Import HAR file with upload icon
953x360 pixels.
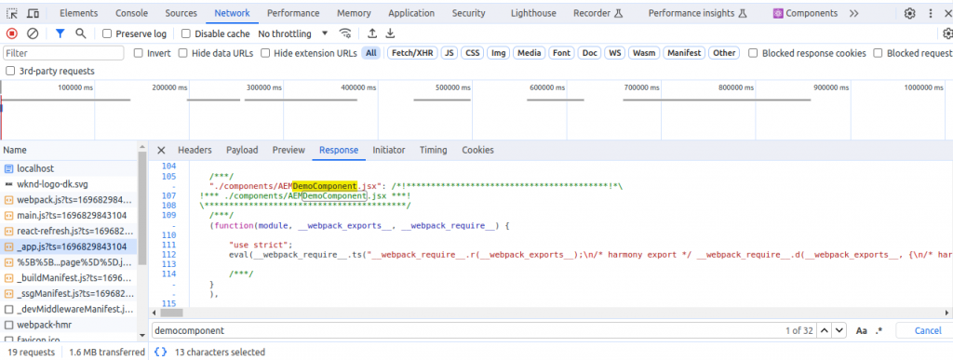(372, 33)
